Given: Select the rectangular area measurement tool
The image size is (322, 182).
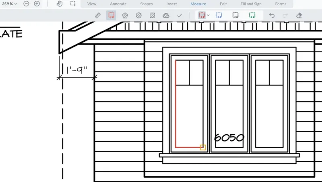Looking at the screenshot, I should pos(153,15).
